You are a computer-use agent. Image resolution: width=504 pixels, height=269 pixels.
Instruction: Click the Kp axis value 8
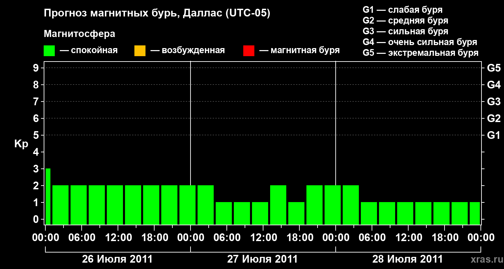[36, 85]
